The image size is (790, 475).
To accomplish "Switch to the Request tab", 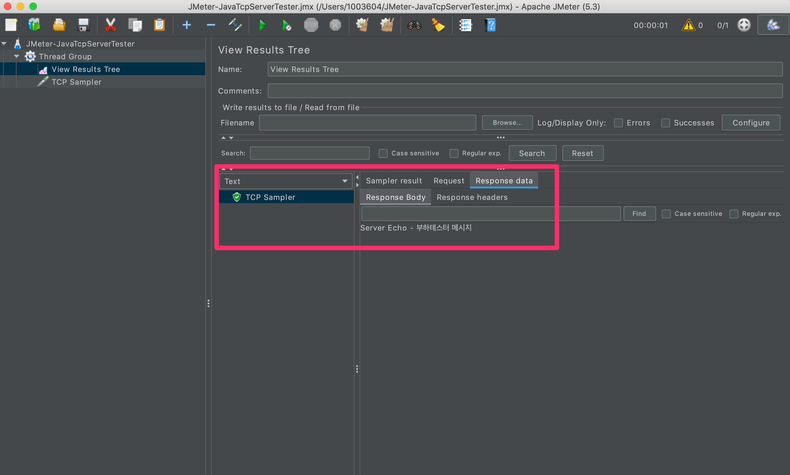I will [x=449, y=181].
